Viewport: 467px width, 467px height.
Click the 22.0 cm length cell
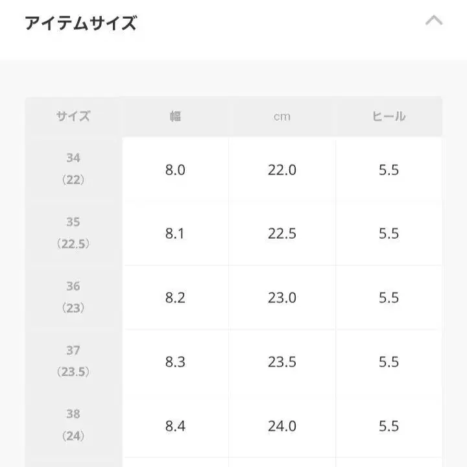pos(282,170)
